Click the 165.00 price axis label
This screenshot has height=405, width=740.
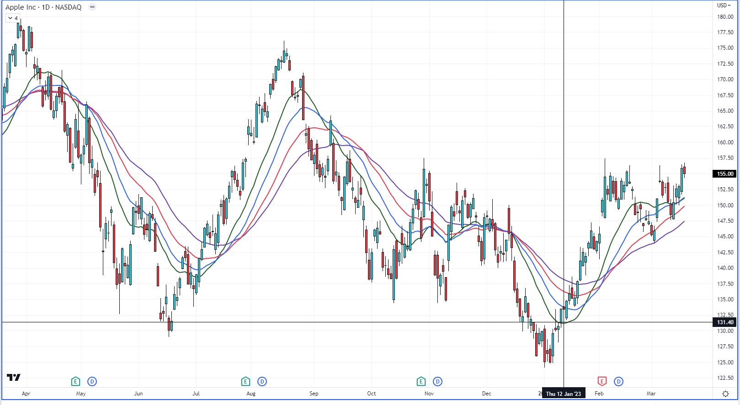click(725, 111)
